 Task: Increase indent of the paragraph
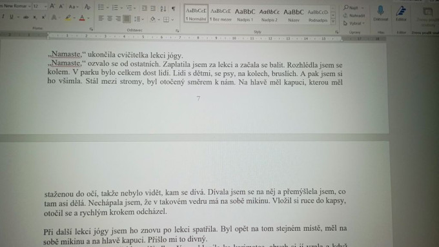(x=153, y=8)
